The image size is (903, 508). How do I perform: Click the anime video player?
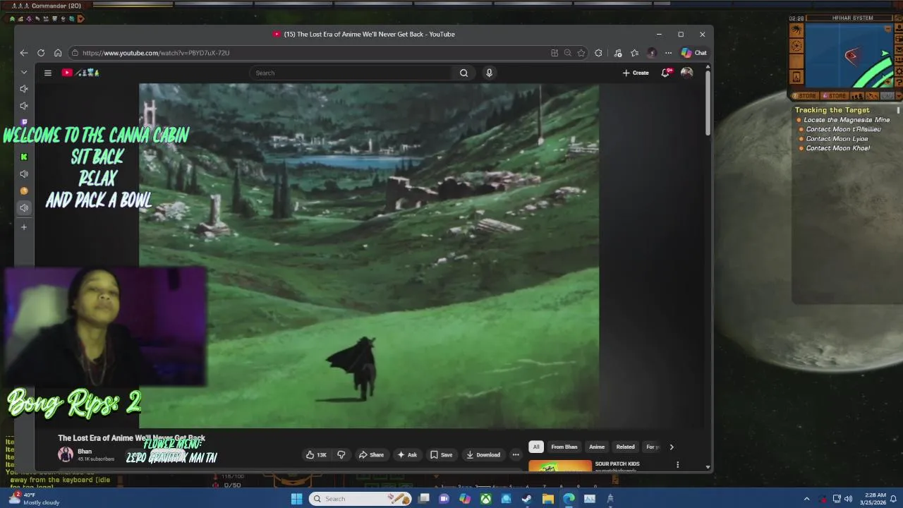[x=369, y=255]
